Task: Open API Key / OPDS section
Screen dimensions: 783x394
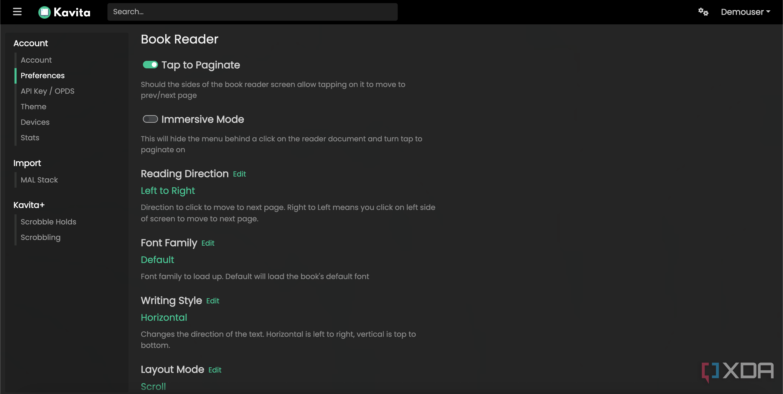Action: click(x=47, y=91)
